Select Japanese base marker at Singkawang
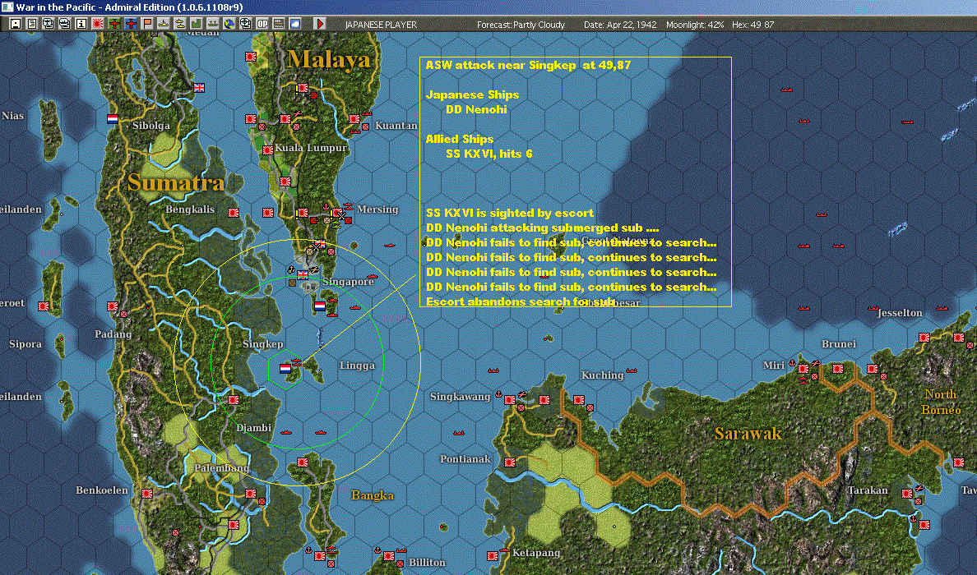The height and width of the screenshot is (575, 977). click(x=510, y=399)
